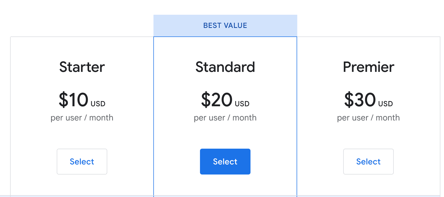Choose Select under the Premier plan
The width and height of the screenshot is (444, 197).
point(368,162)
